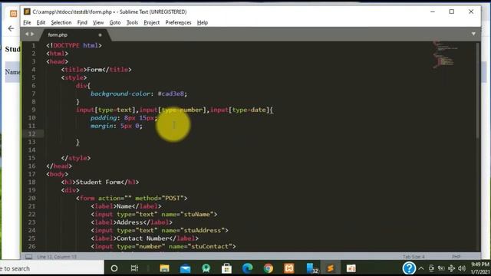Open Google Chrome from taskbar
491x276 pixels.
268,268
